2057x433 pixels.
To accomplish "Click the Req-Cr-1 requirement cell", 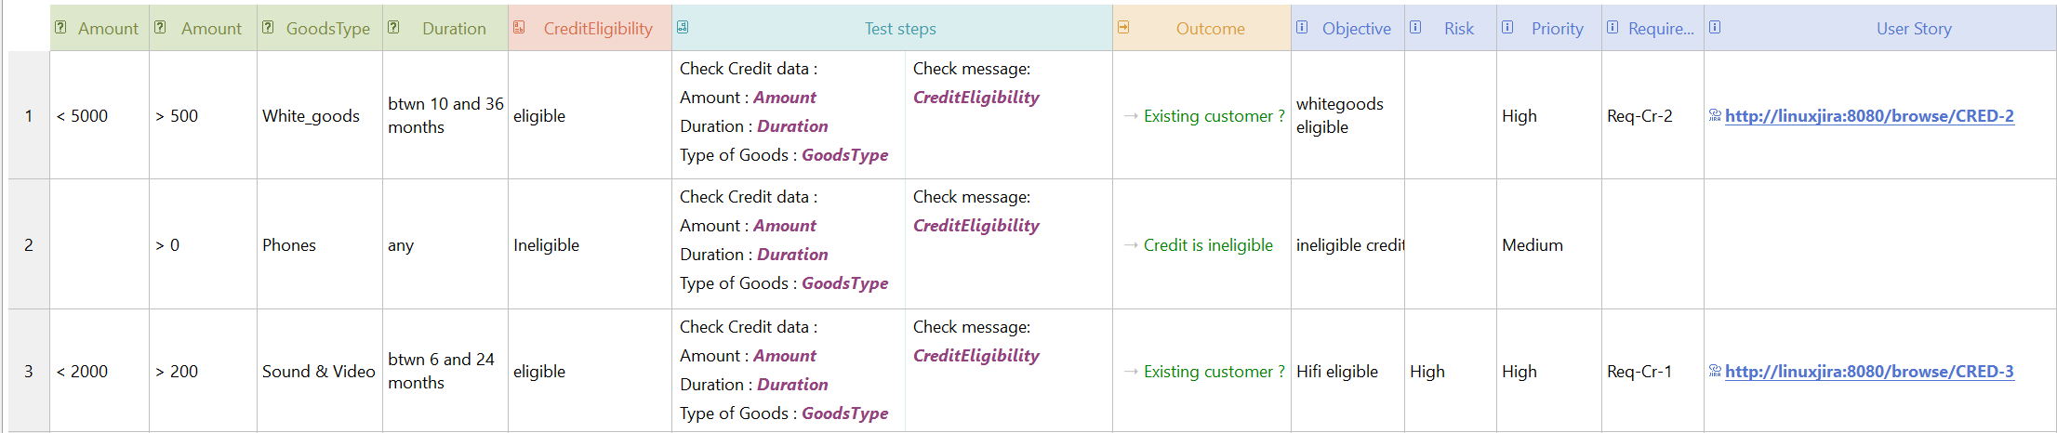I will point(1639,372).
